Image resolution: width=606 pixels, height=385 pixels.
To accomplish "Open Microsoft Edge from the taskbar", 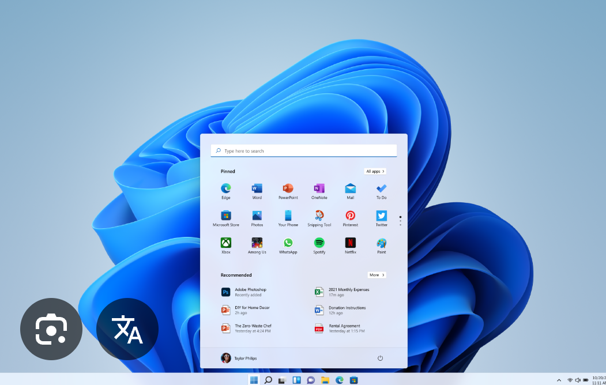I will point(338,380).
